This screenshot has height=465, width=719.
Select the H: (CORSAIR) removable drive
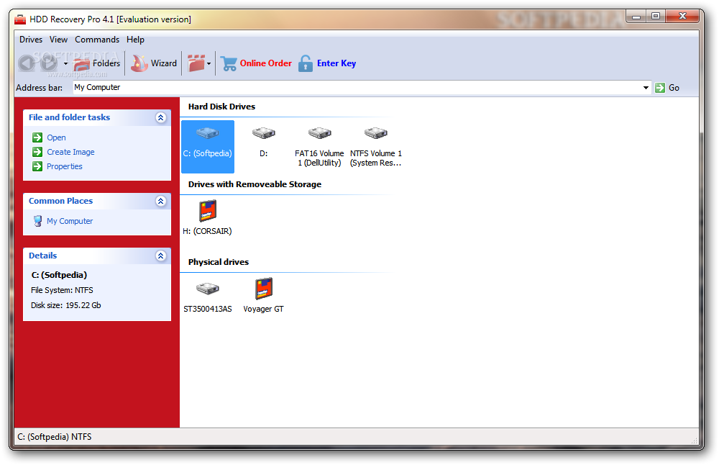tap(207, 217)
